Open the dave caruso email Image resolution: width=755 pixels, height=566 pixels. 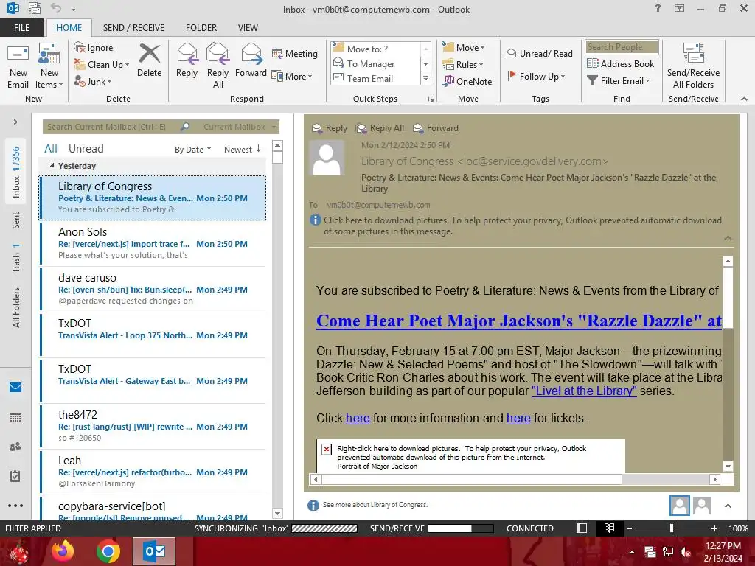[x=153, y=289]
